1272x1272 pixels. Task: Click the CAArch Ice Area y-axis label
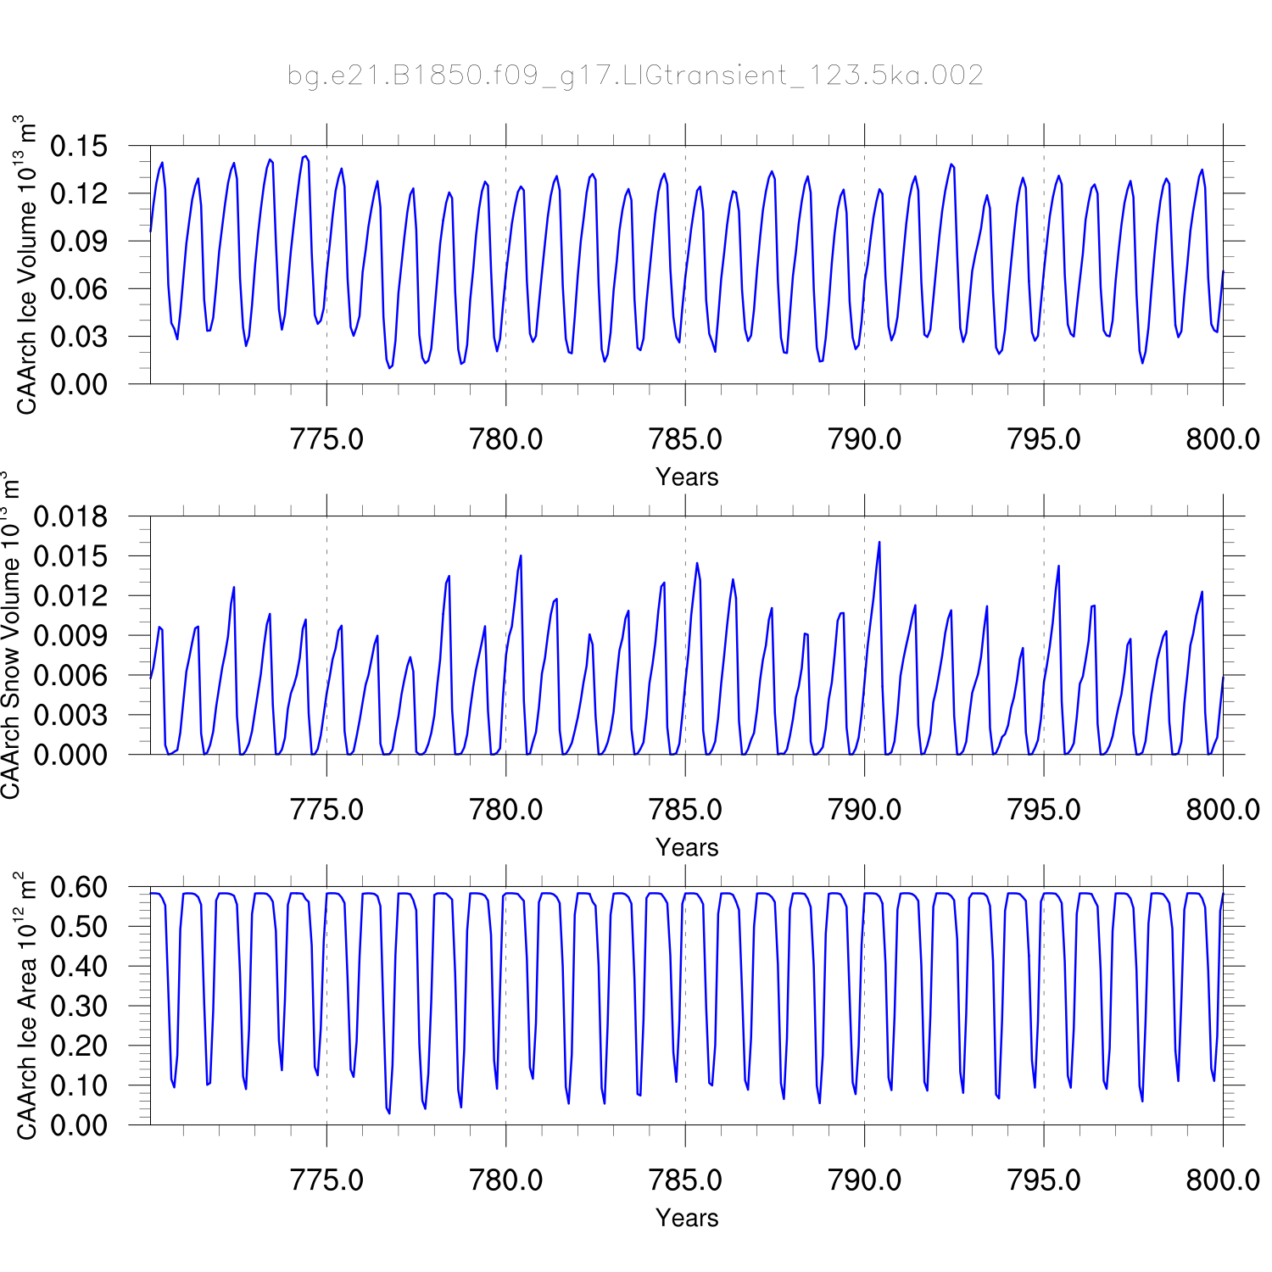coord(27,1006)
